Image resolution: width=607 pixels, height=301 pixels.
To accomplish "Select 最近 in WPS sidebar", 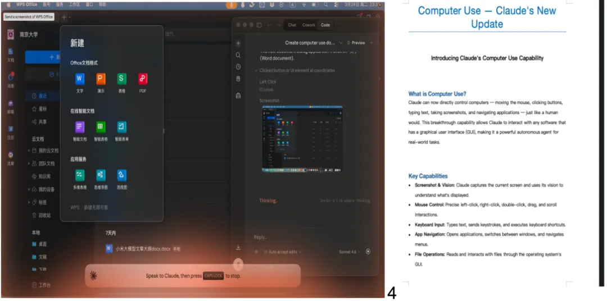I will [43, 95].
